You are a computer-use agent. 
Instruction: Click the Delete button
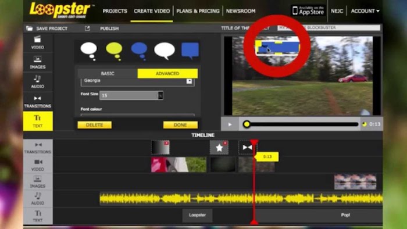[x=94, y=125]
